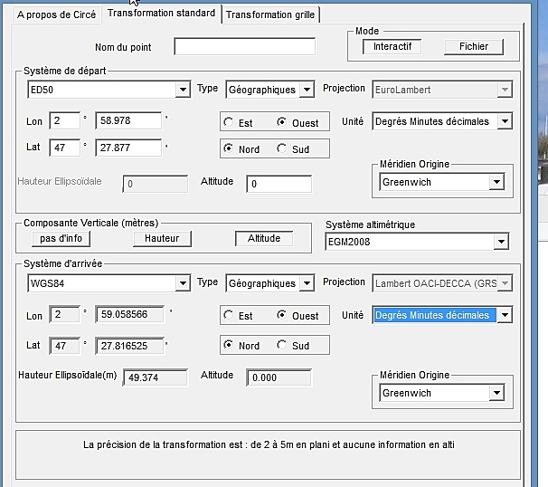Click the transformation precision message text

tap(269, 444)
